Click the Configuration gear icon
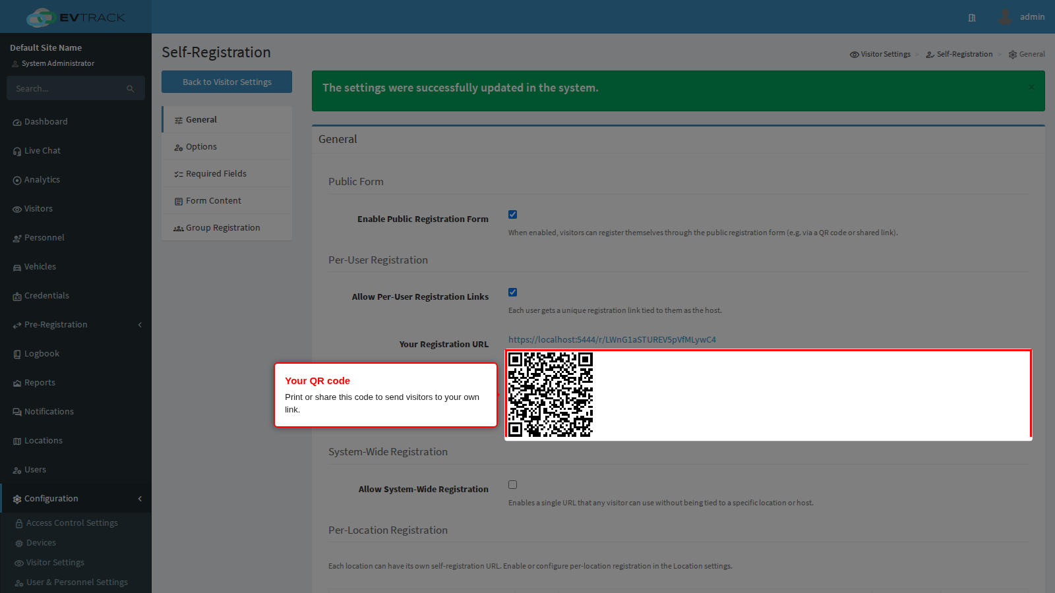Image resolution: width=1055 pixels, height=593 pixels. 17,499
